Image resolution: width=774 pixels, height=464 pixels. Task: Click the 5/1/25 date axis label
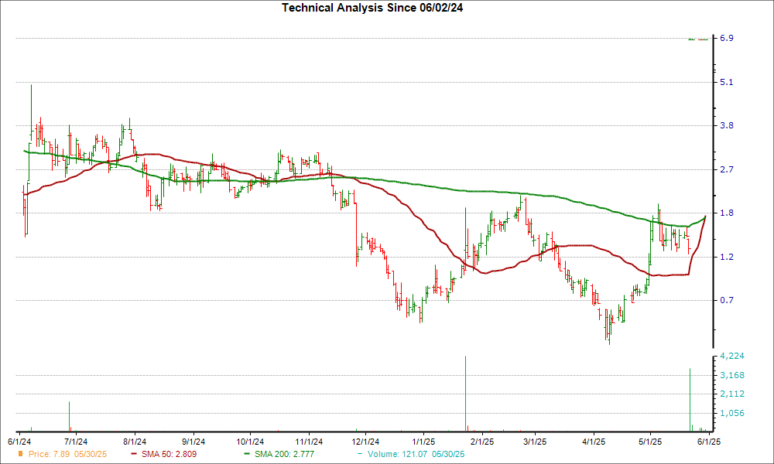click(650, 442)
